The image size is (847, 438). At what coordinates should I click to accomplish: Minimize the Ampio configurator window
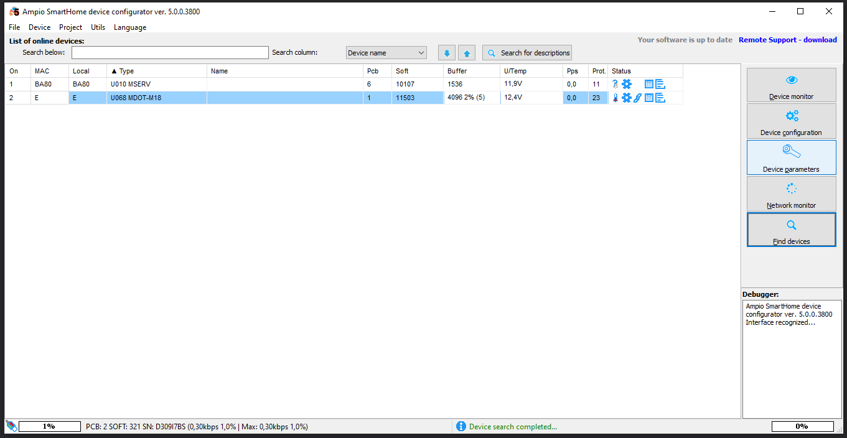(x=772, y=11)
